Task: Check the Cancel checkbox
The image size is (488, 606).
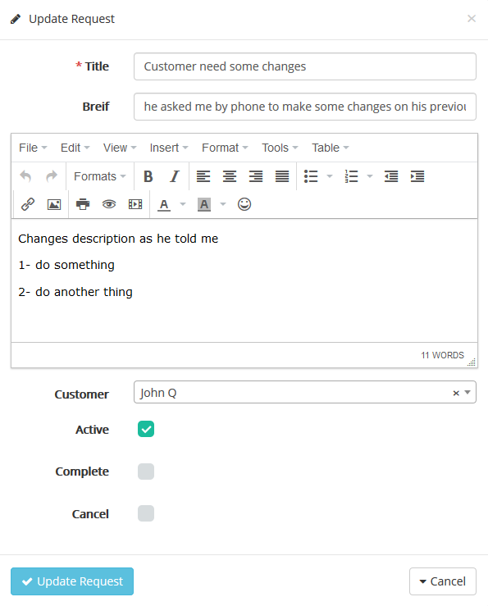Action: pos(146,513)
